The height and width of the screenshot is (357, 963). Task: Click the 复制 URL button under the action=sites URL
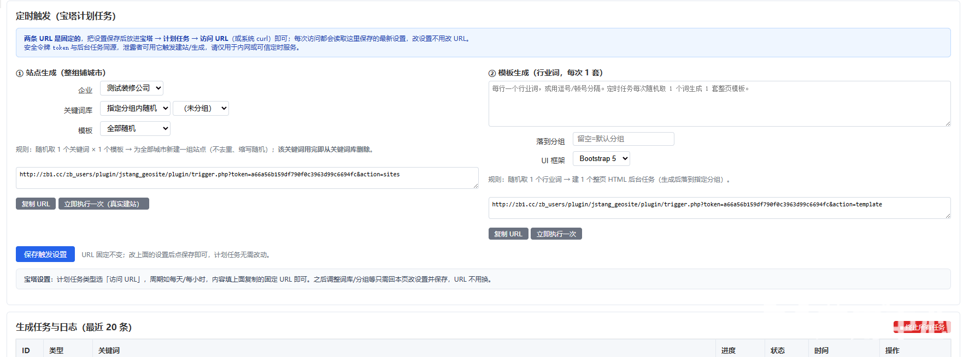(36, 204)
